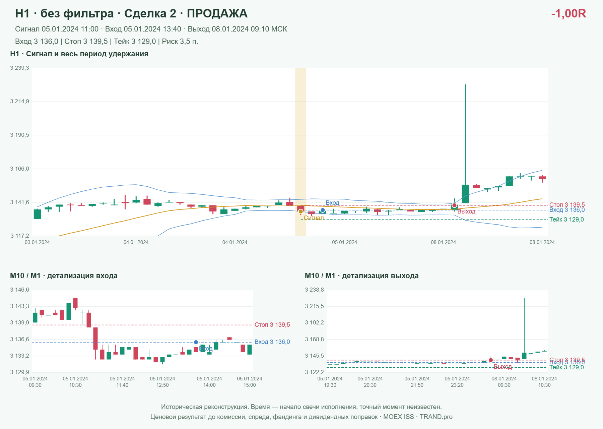Viewport: 603px width, 429px height.
Task: Click the 3 239,3 value on the H1 price axis
Action: pos(20,68)
